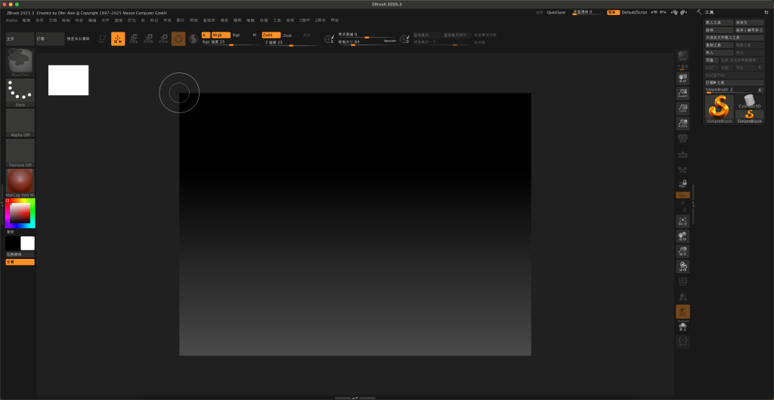Click the sculptris-style round S icon

point(193,39)
